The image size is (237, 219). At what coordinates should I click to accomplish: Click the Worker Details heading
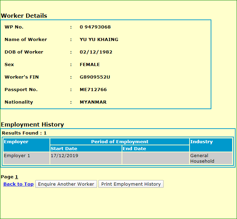tap(24, 16)
